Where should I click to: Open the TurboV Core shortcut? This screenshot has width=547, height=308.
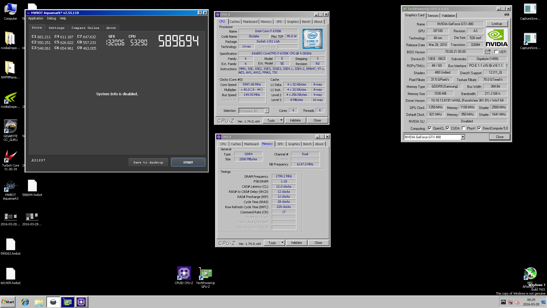(x=11, y=160)
